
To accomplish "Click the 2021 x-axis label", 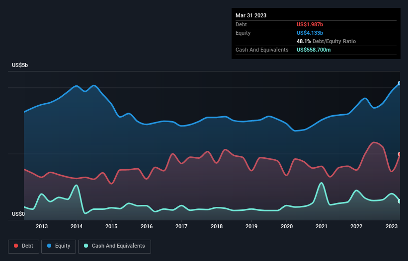I will 322,226.
